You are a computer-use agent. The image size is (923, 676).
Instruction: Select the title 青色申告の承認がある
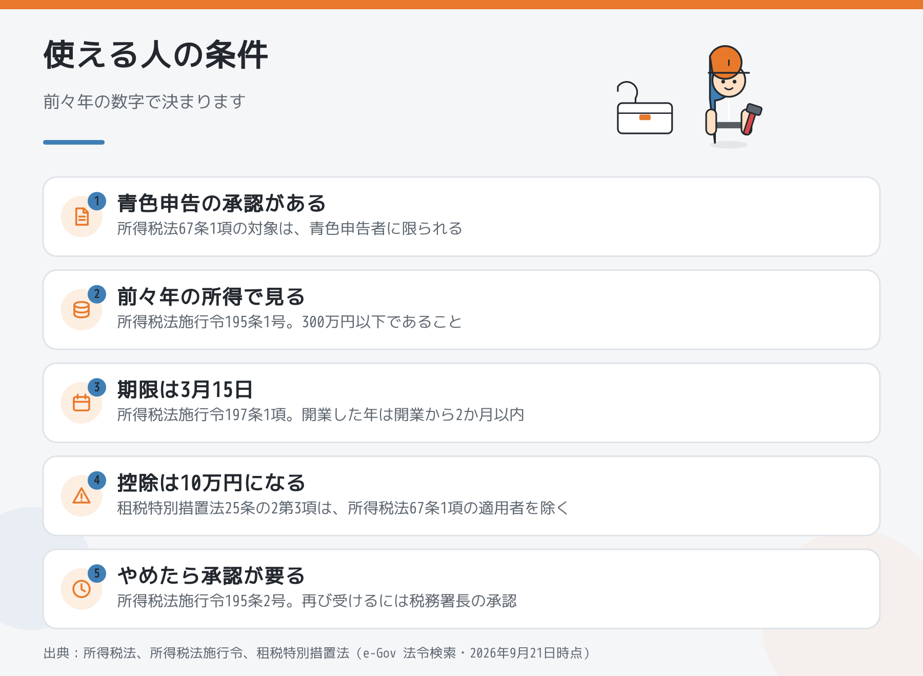222,203
